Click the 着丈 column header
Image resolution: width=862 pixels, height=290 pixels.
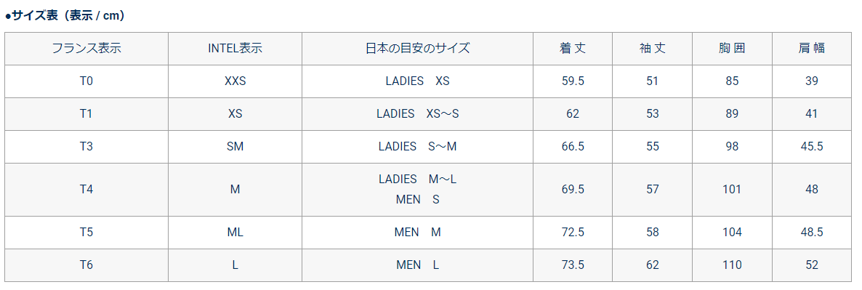pos(572,48)
